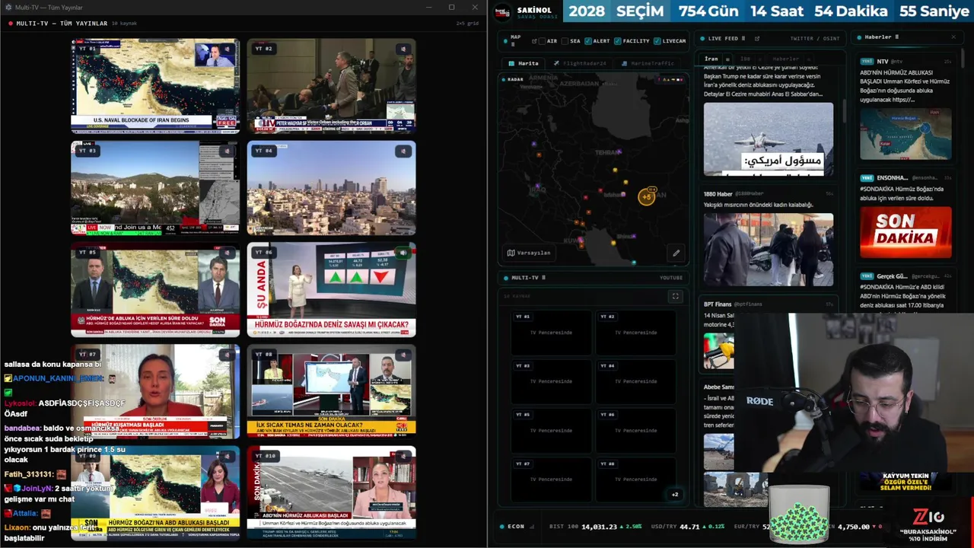The width and height of the screenshot is (974, 548).
Task: Disable the LIVECAM layer checkbox
Action: [x=657, y=41]
